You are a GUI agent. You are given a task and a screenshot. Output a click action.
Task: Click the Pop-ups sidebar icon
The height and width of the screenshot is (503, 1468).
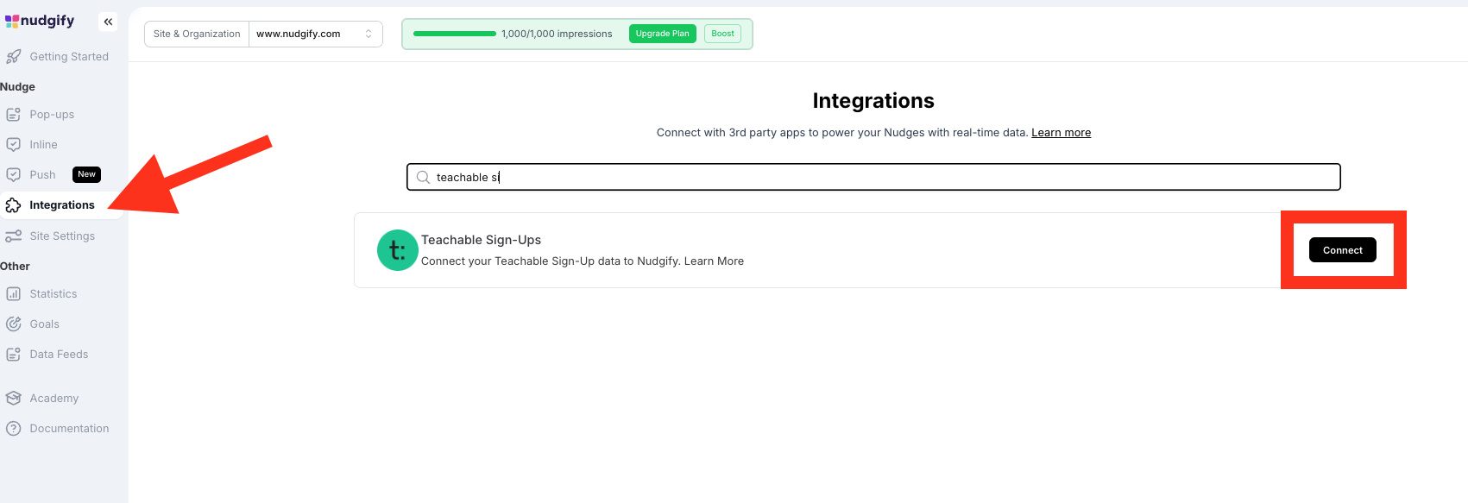coord(13,115)
